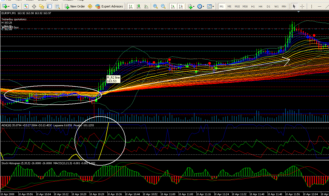Switch to line chart view
Viewport: 329px width, 196px height.
point(146,6)
